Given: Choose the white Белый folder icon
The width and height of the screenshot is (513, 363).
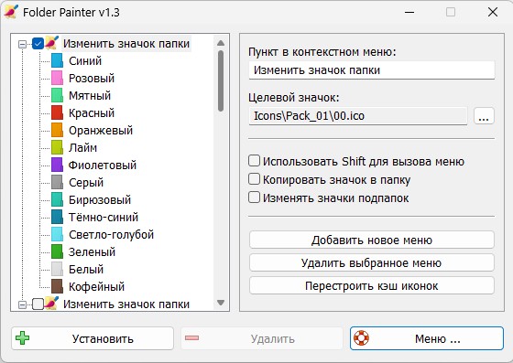Looking at the screenshot, I should [57, 270].
